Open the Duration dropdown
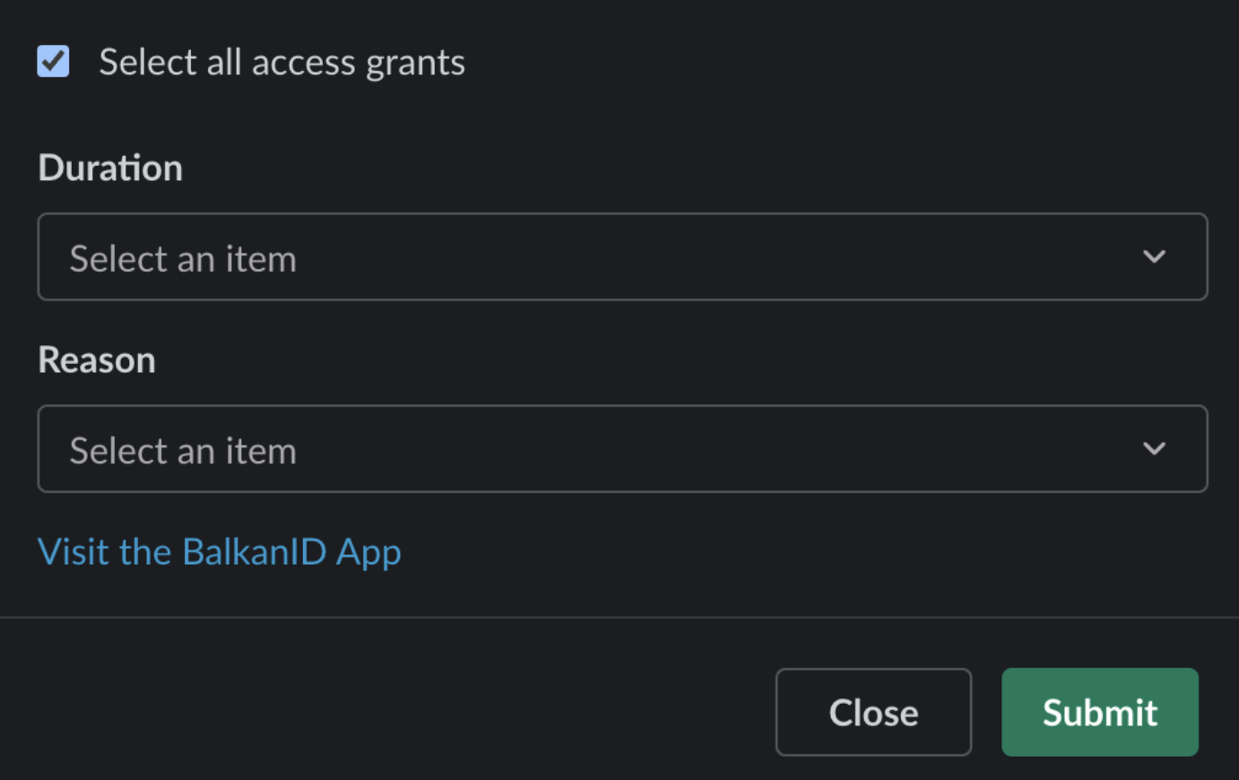The width and height of the screenshot is (1239, 780). tap(622, 257)
